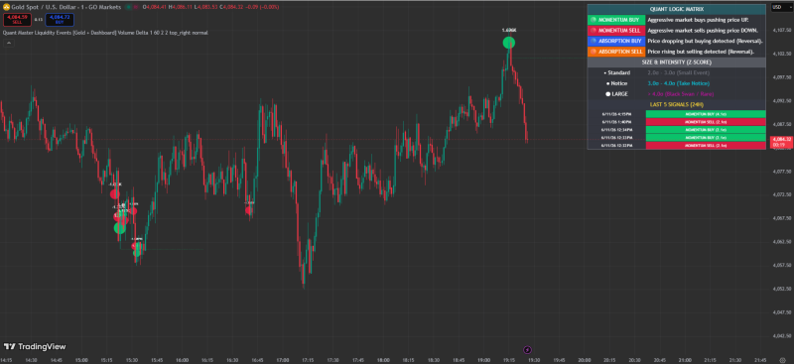Viewport: 794px width, 364px height.
Task: Collapse the indicator legend with the chevron
Action: [x=9, y=43]
